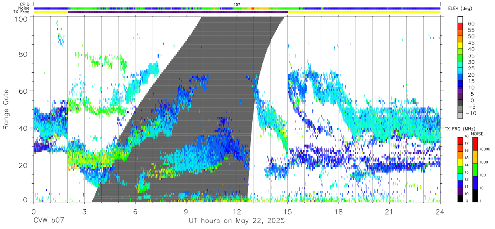Click the '14' label on TX FRQ colorbar

(x=466, y=165)
